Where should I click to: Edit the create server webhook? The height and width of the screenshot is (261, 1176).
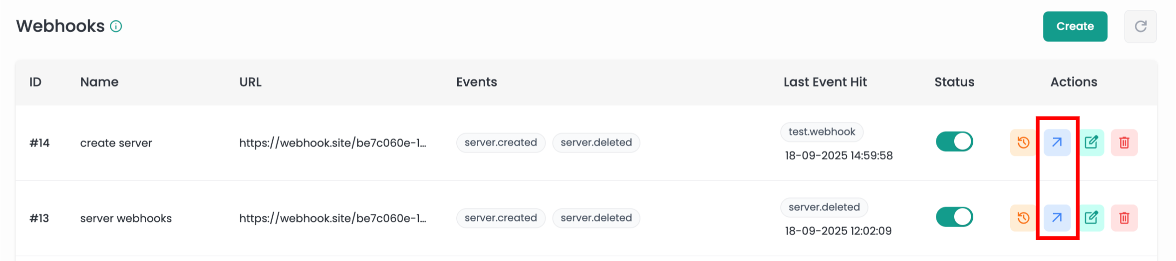pyautogui.click(x=1091, y=142)
